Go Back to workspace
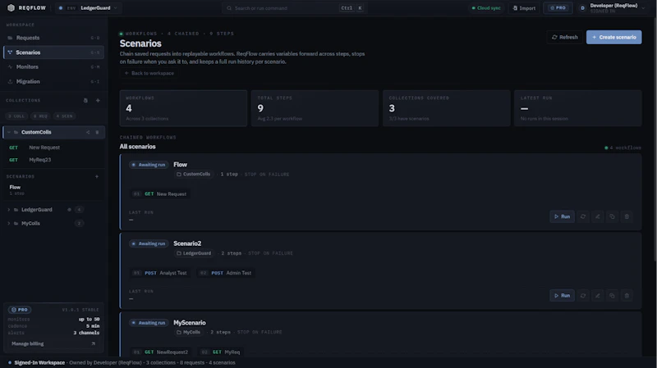 149,73
